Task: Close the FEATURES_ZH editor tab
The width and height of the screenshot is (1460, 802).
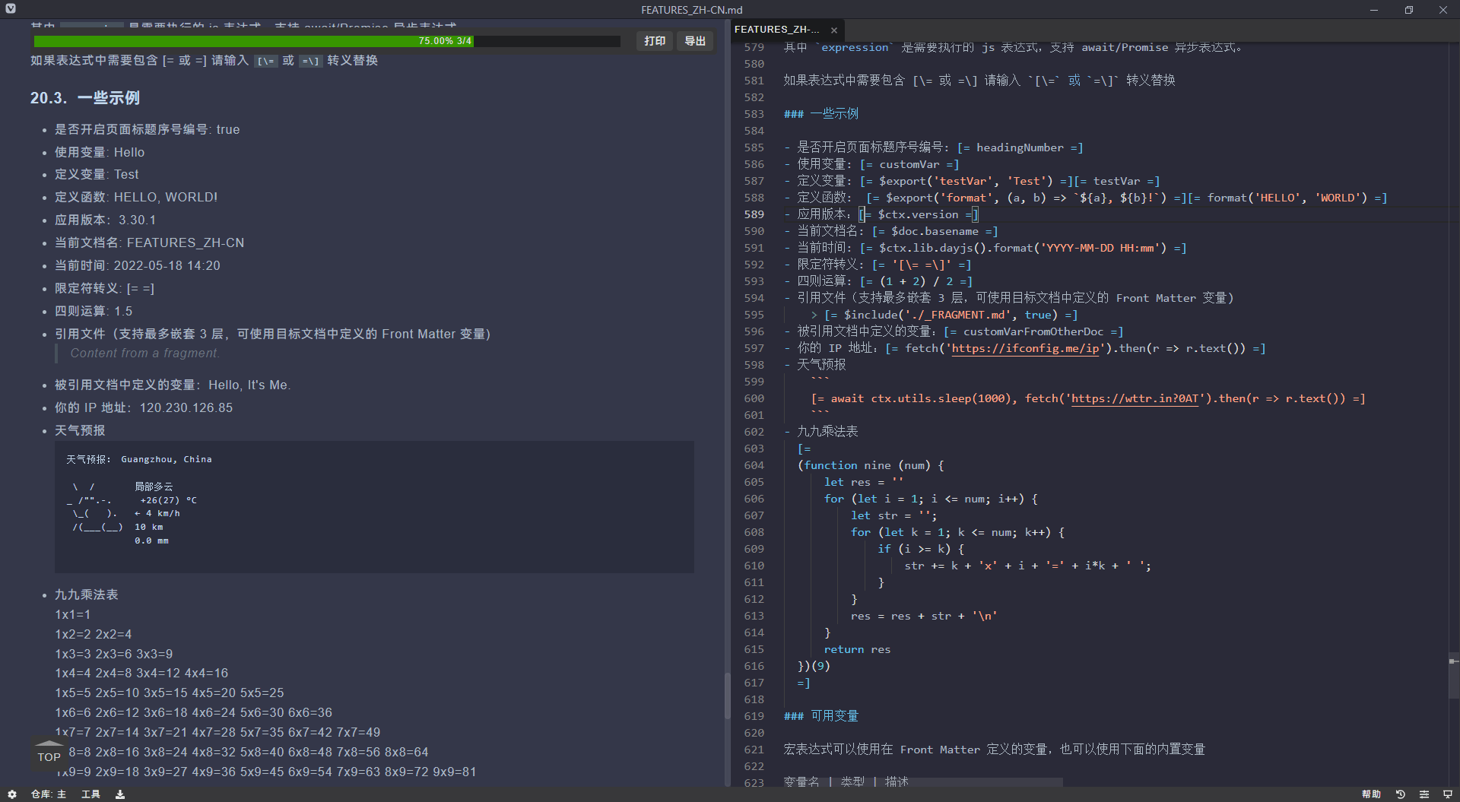Action: 834,30
